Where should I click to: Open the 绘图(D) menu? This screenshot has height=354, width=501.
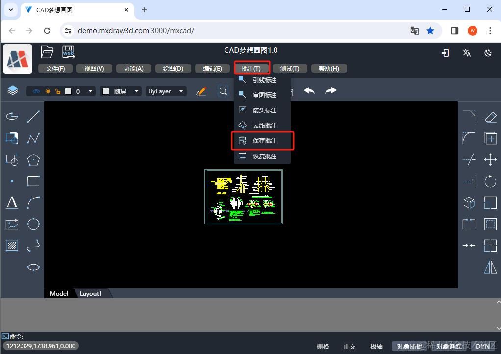click(x=173, y=68)
